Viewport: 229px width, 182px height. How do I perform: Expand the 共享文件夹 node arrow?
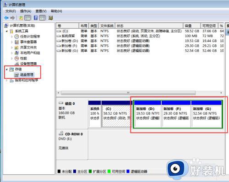click(x=12, y=48)
